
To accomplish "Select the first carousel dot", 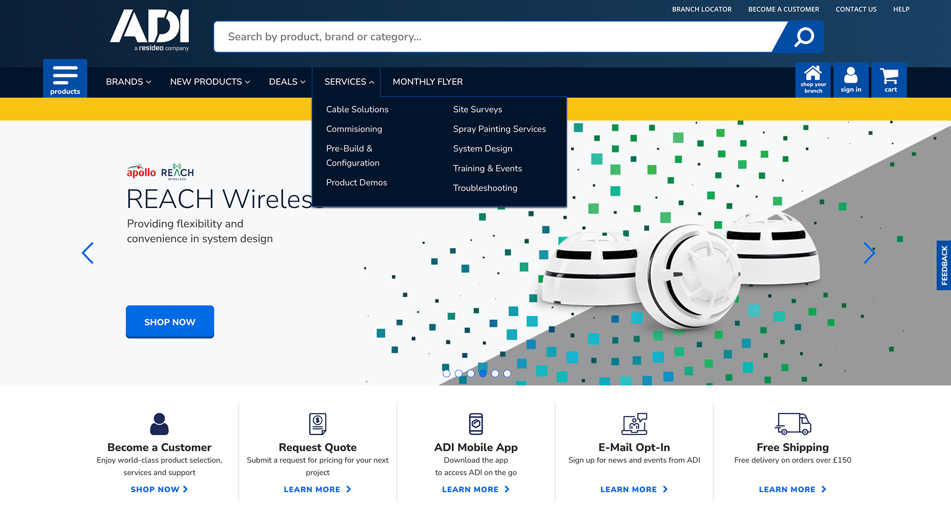I will click(446, 373).
